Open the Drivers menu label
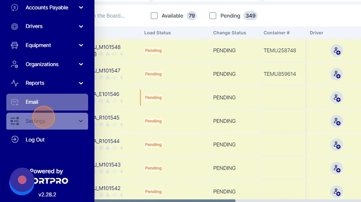 point(34,26)
